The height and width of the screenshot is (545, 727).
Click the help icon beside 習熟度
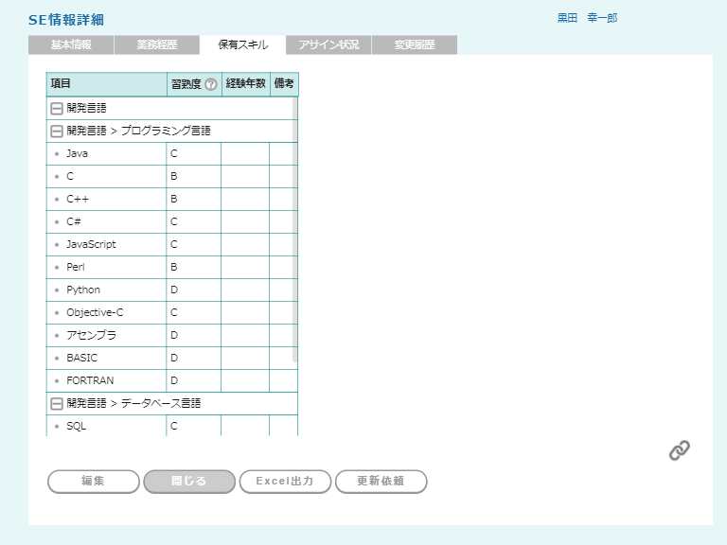(x=211, y=84)
